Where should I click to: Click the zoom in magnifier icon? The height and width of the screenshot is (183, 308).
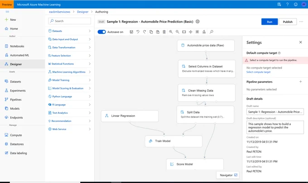click(x=171, y=32)
